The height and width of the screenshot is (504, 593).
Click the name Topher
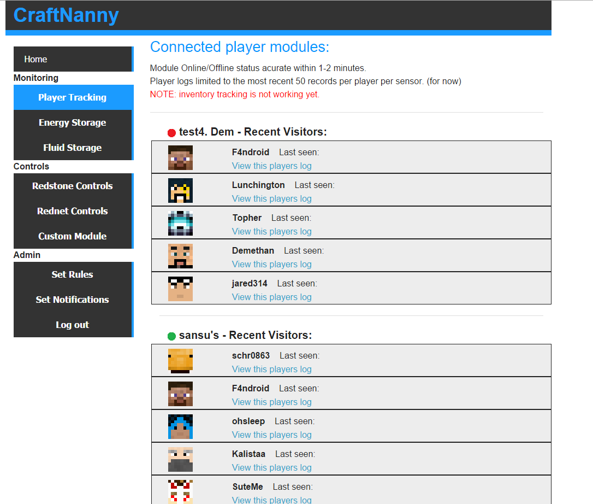[247, 218]
